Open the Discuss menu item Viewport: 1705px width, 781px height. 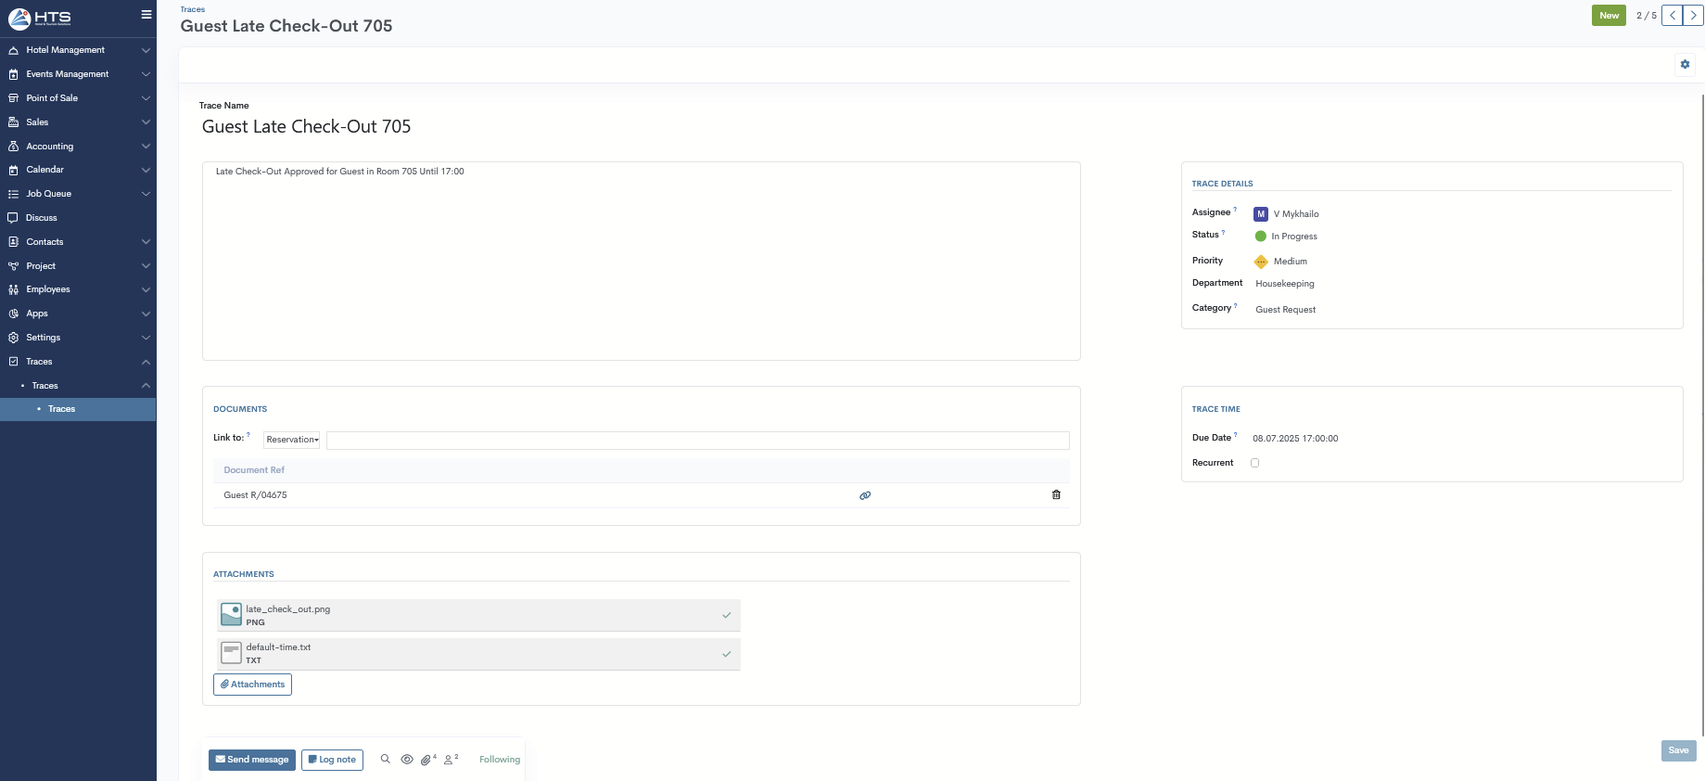[42, 218]
